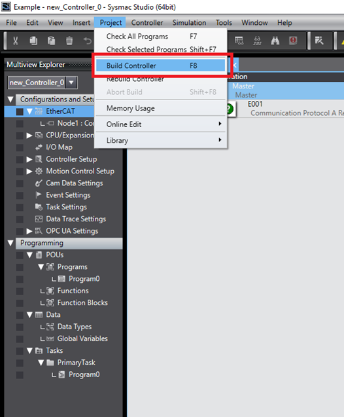The height and width of the screenshot is (417, 344).
Task: Collapse the Tasks tree node
Action: tap(29, 350)
